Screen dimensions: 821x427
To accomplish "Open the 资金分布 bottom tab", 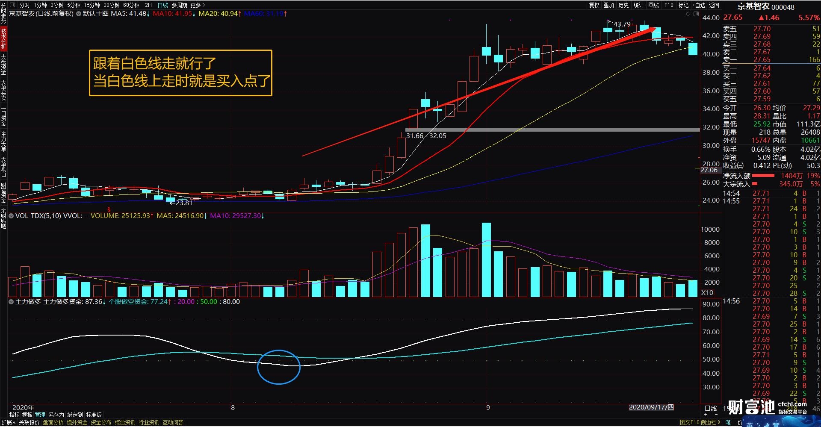I will tap(101, 422).
